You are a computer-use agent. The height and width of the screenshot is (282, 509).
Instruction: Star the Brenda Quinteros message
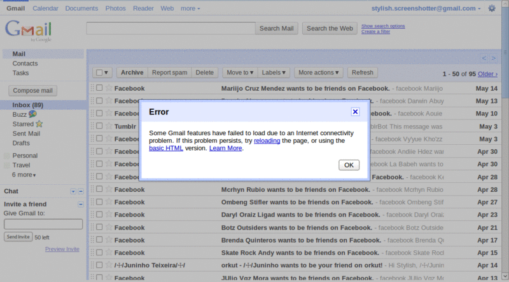109,239
